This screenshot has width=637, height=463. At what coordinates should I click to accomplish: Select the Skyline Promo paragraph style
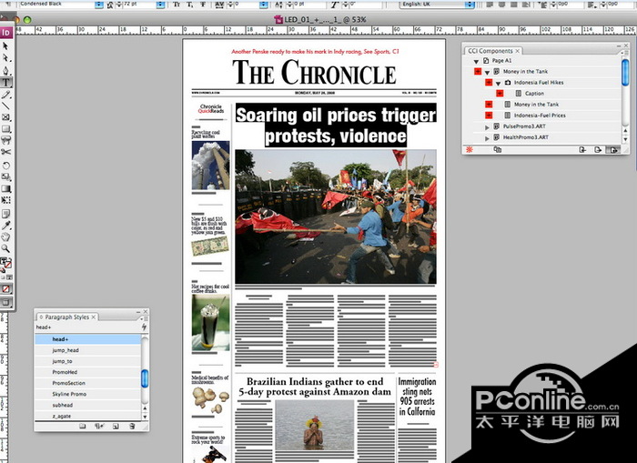tap(87, 394)
